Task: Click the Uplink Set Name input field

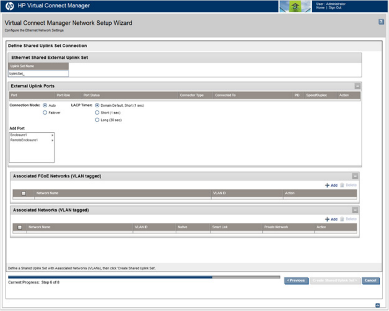Action: 39,73
